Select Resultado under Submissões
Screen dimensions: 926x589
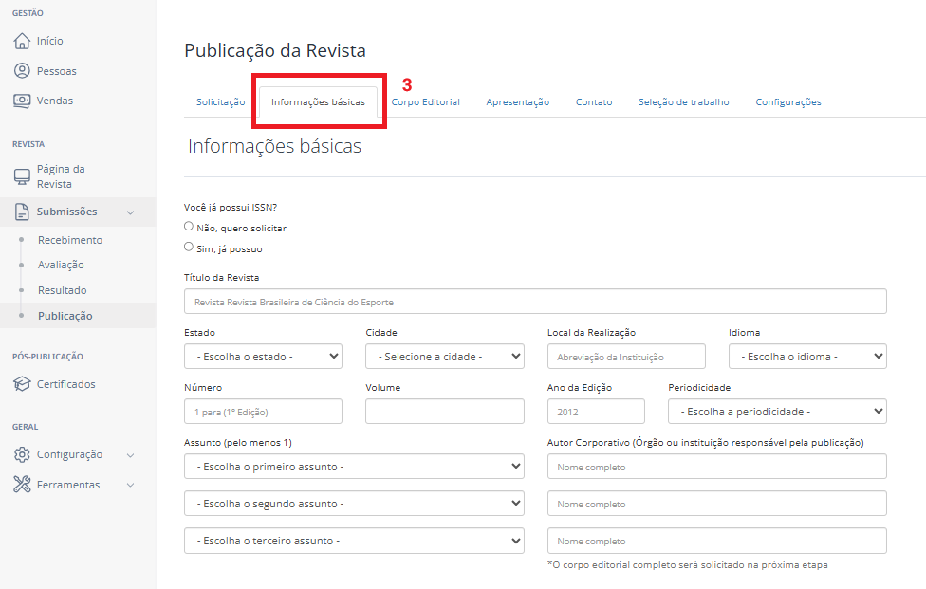pyautogui.click(x=62, y=290)
